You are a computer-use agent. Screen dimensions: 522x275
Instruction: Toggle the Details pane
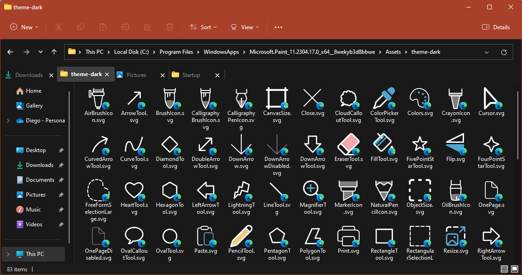coord(496,27)
